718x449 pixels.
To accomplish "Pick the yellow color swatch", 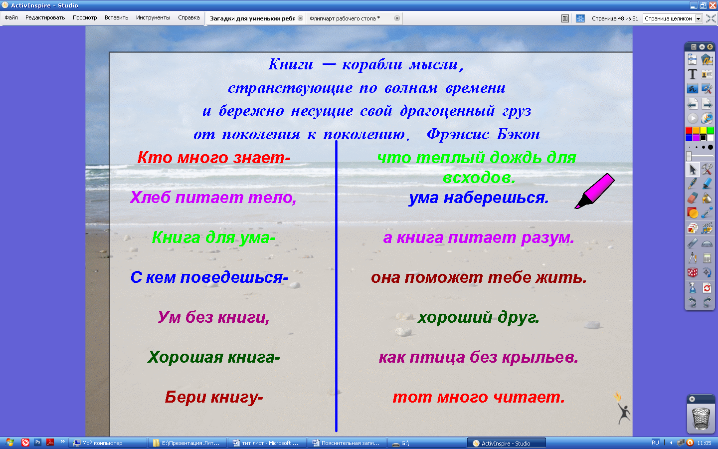I will (704, 130).
